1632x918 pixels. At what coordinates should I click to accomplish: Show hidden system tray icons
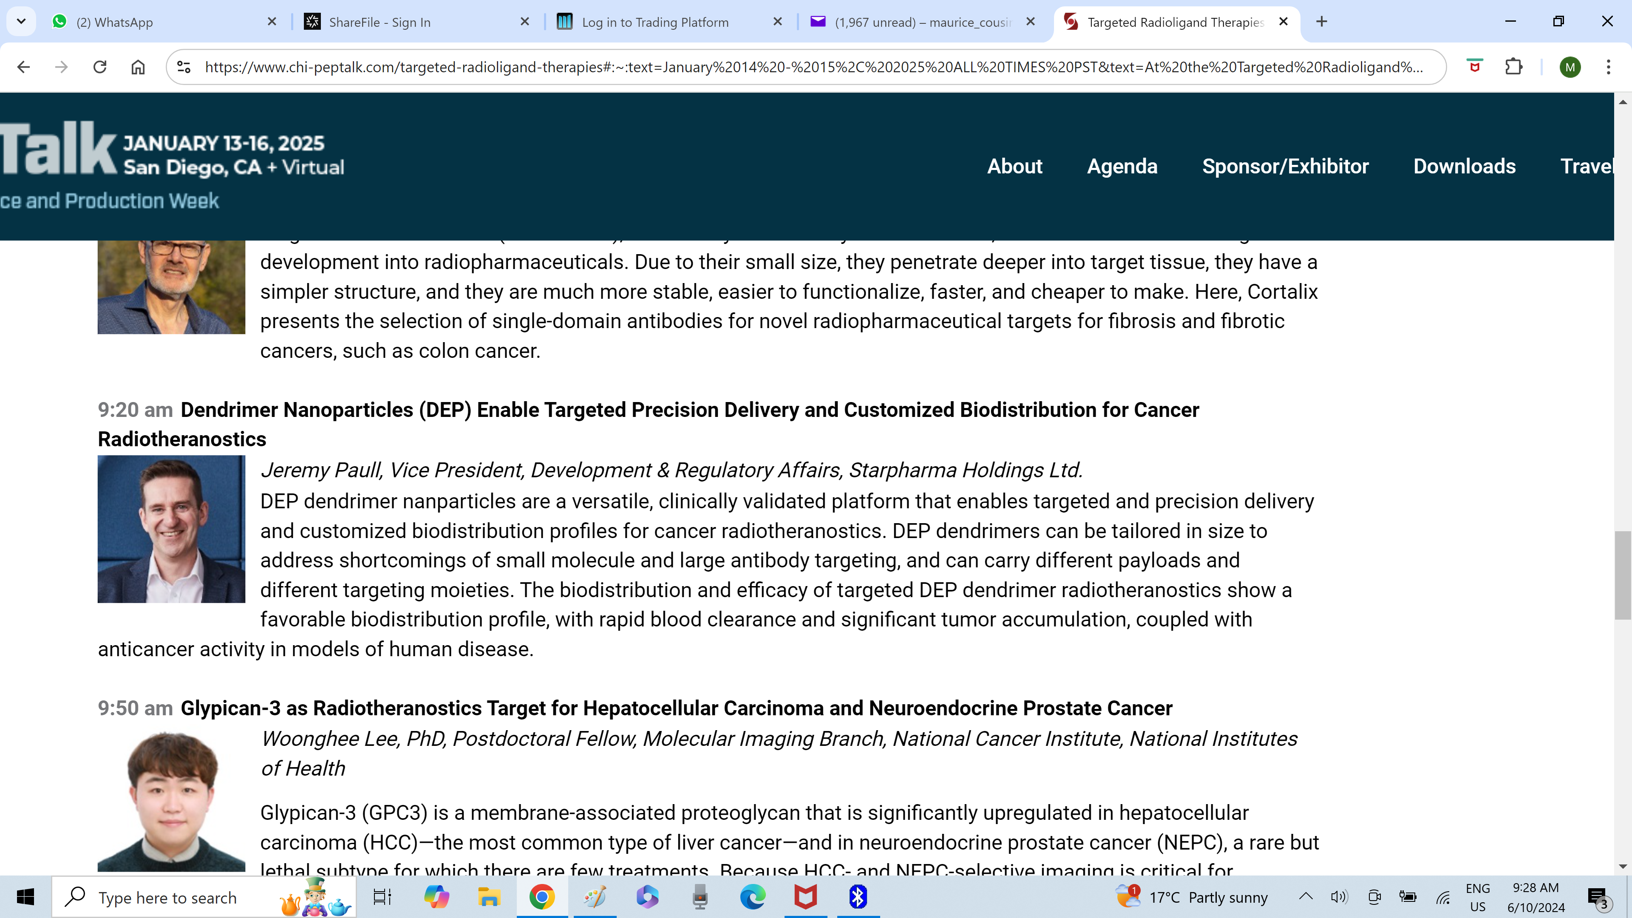(1306, 897)
